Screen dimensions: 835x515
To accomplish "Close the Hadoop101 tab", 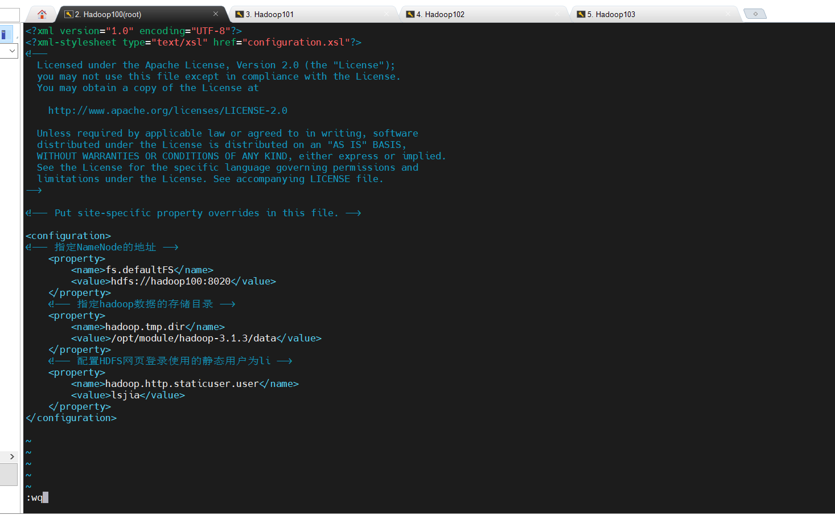I will pos(386,14).
